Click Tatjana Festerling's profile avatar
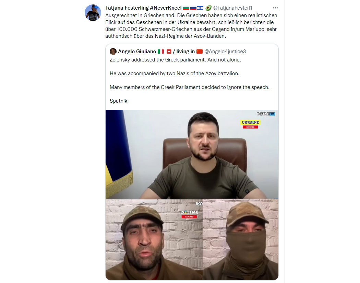This screenshot has height=283, width=360. (x=93, y=13)
